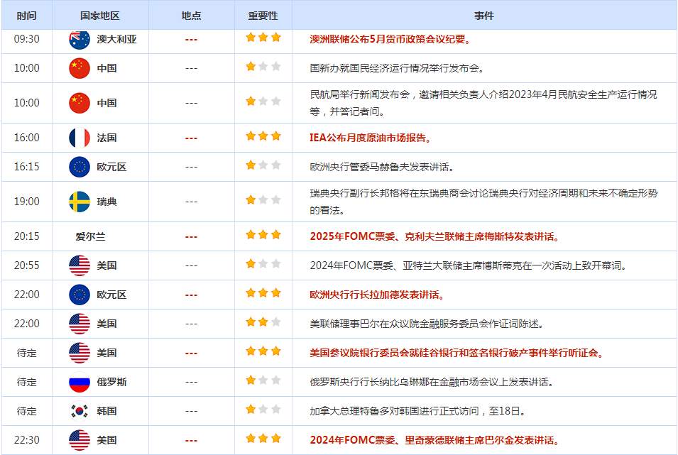
Task: Click the China flag beside the 民航局 press conference event
Action: click(x=80, y=103)
